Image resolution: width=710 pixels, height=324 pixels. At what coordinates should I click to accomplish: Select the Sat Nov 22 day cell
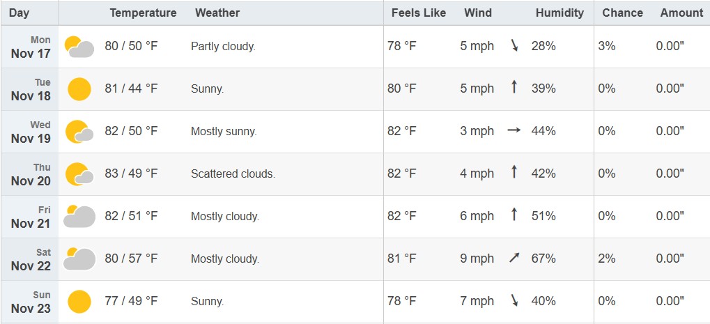tap(31, 259)
